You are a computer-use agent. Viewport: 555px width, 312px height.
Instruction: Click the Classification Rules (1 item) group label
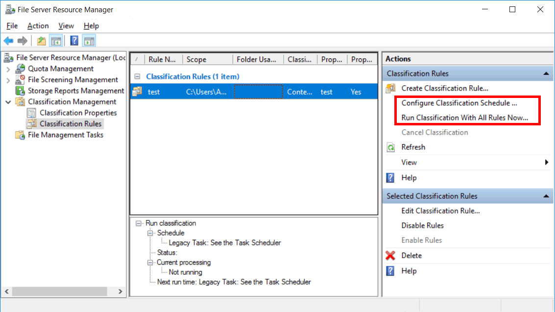point(193,76)
